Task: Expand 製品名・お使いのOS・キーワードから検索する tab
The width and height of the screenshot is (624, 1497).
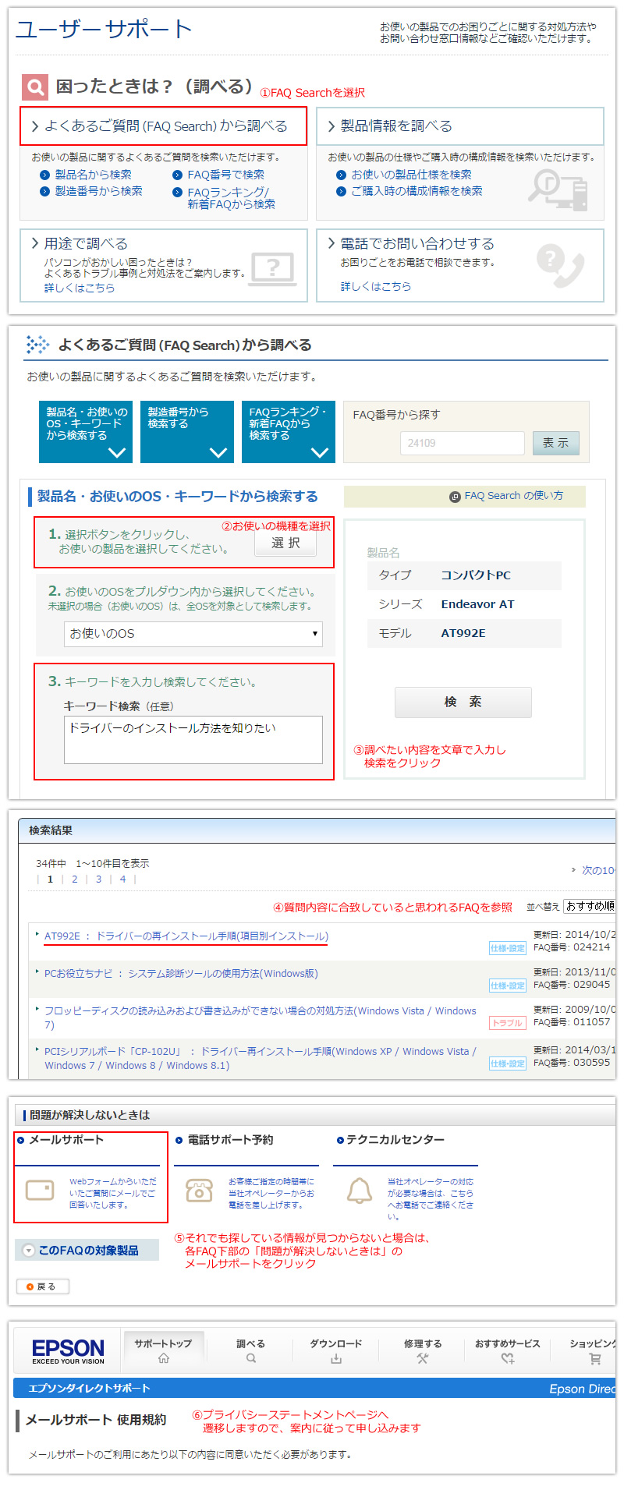Action: click(x=86, y=432)
